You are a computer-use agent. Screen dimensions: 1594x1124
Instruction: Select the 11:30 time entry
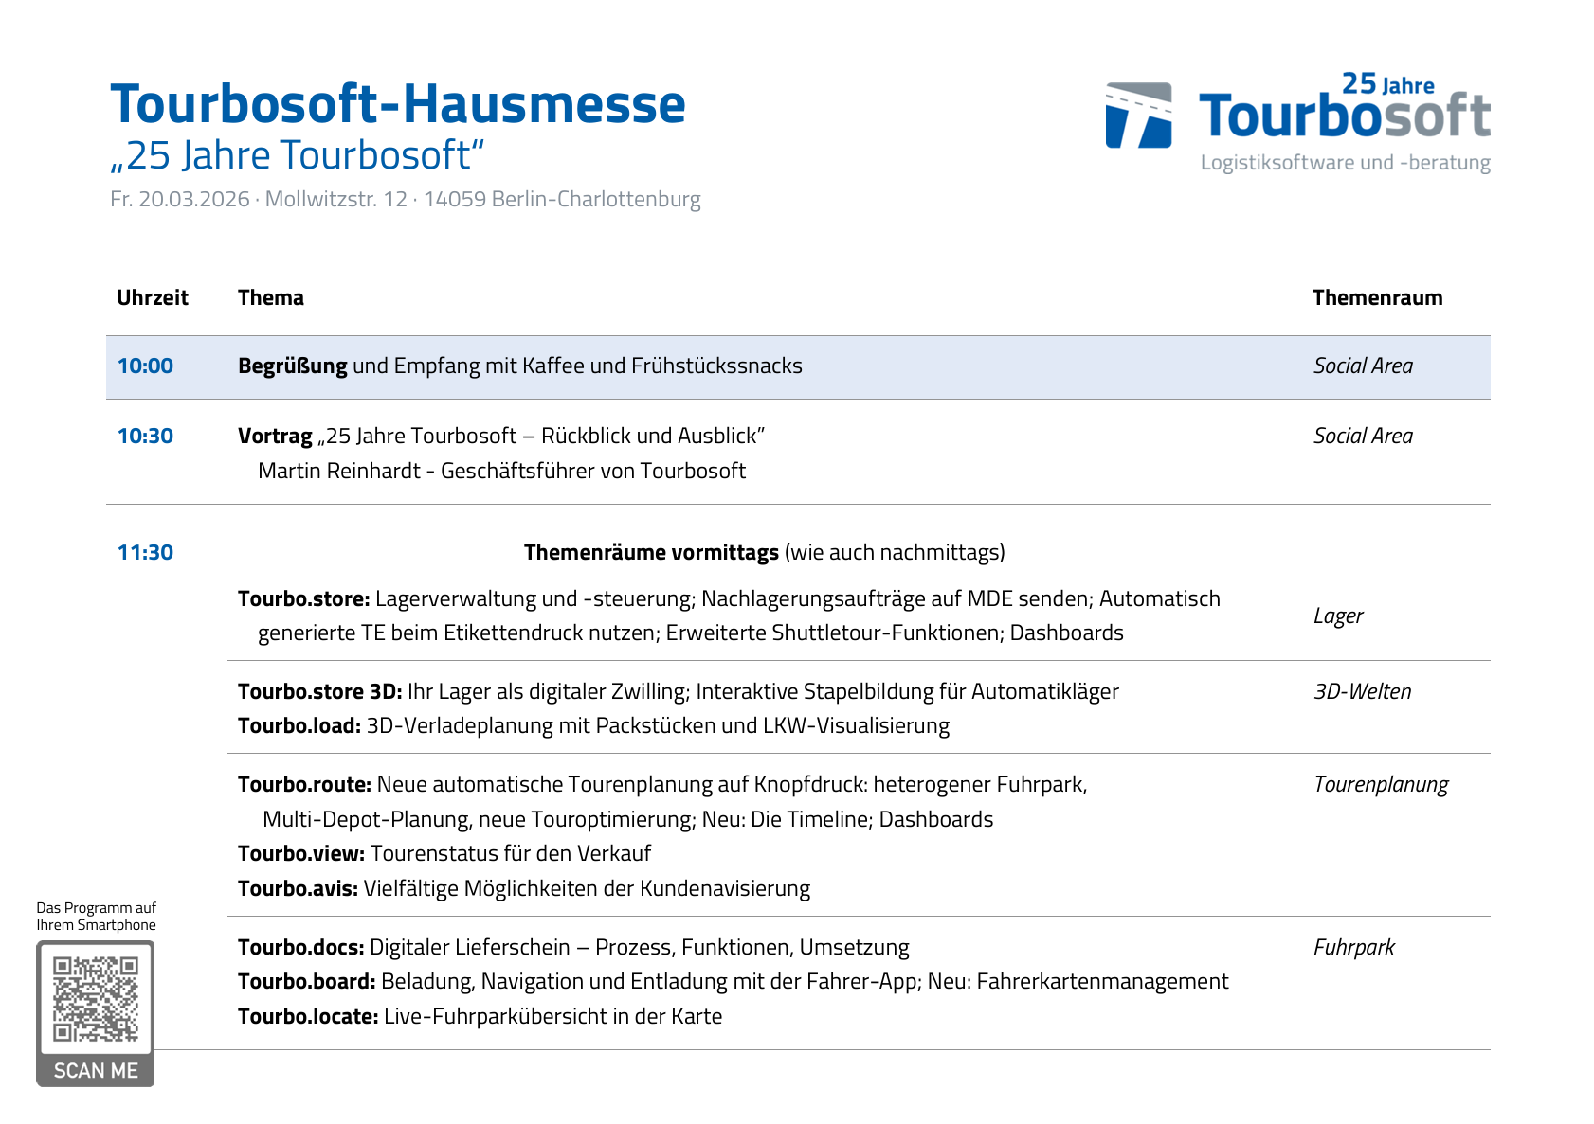coord(145,552)
